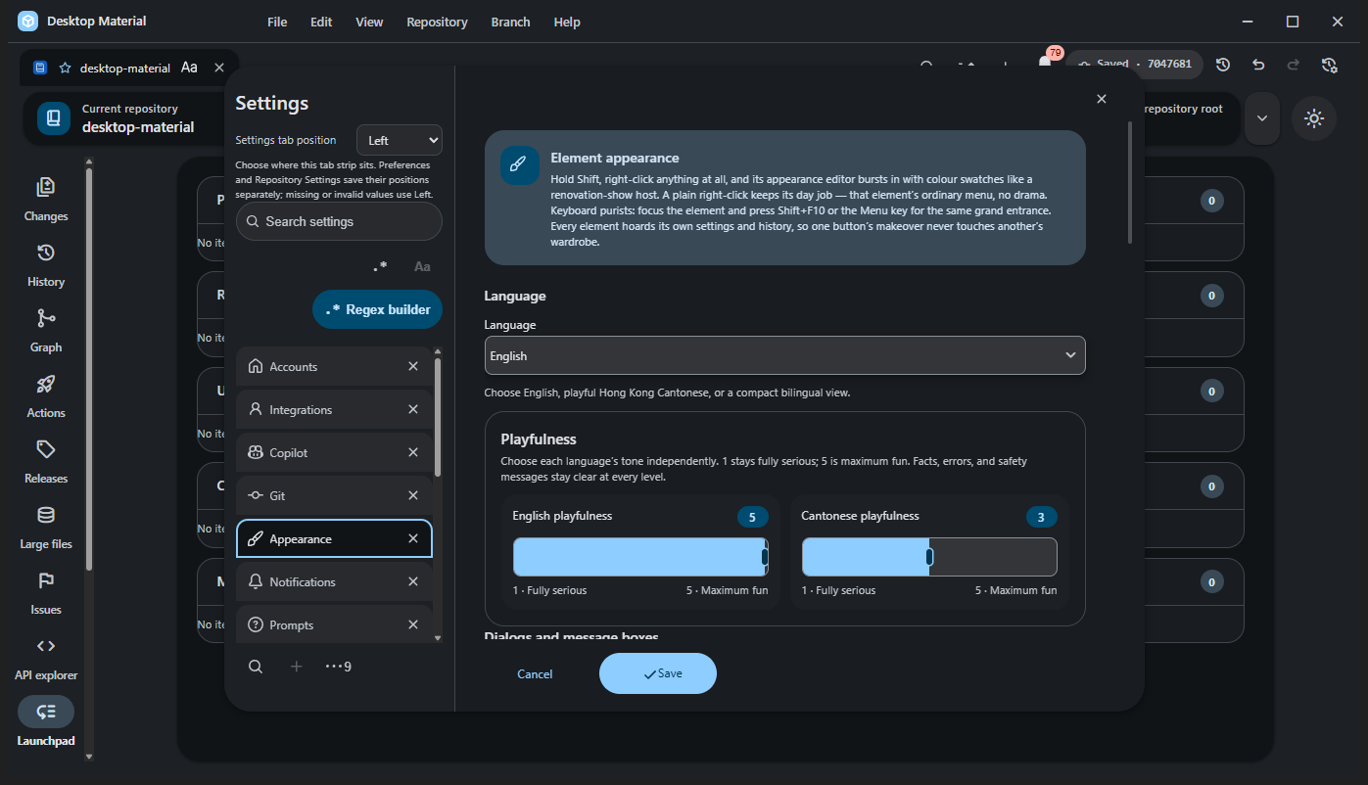Open the Changes view in sidebar
Image resolution: width=1368 pixels, height=785 pixels.
[x=46, y=200]
